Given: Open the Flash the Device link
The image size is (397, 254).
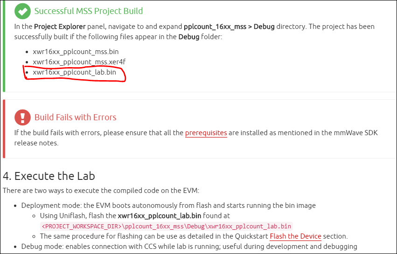Looking at the screenshot, I should pos(295,236).
